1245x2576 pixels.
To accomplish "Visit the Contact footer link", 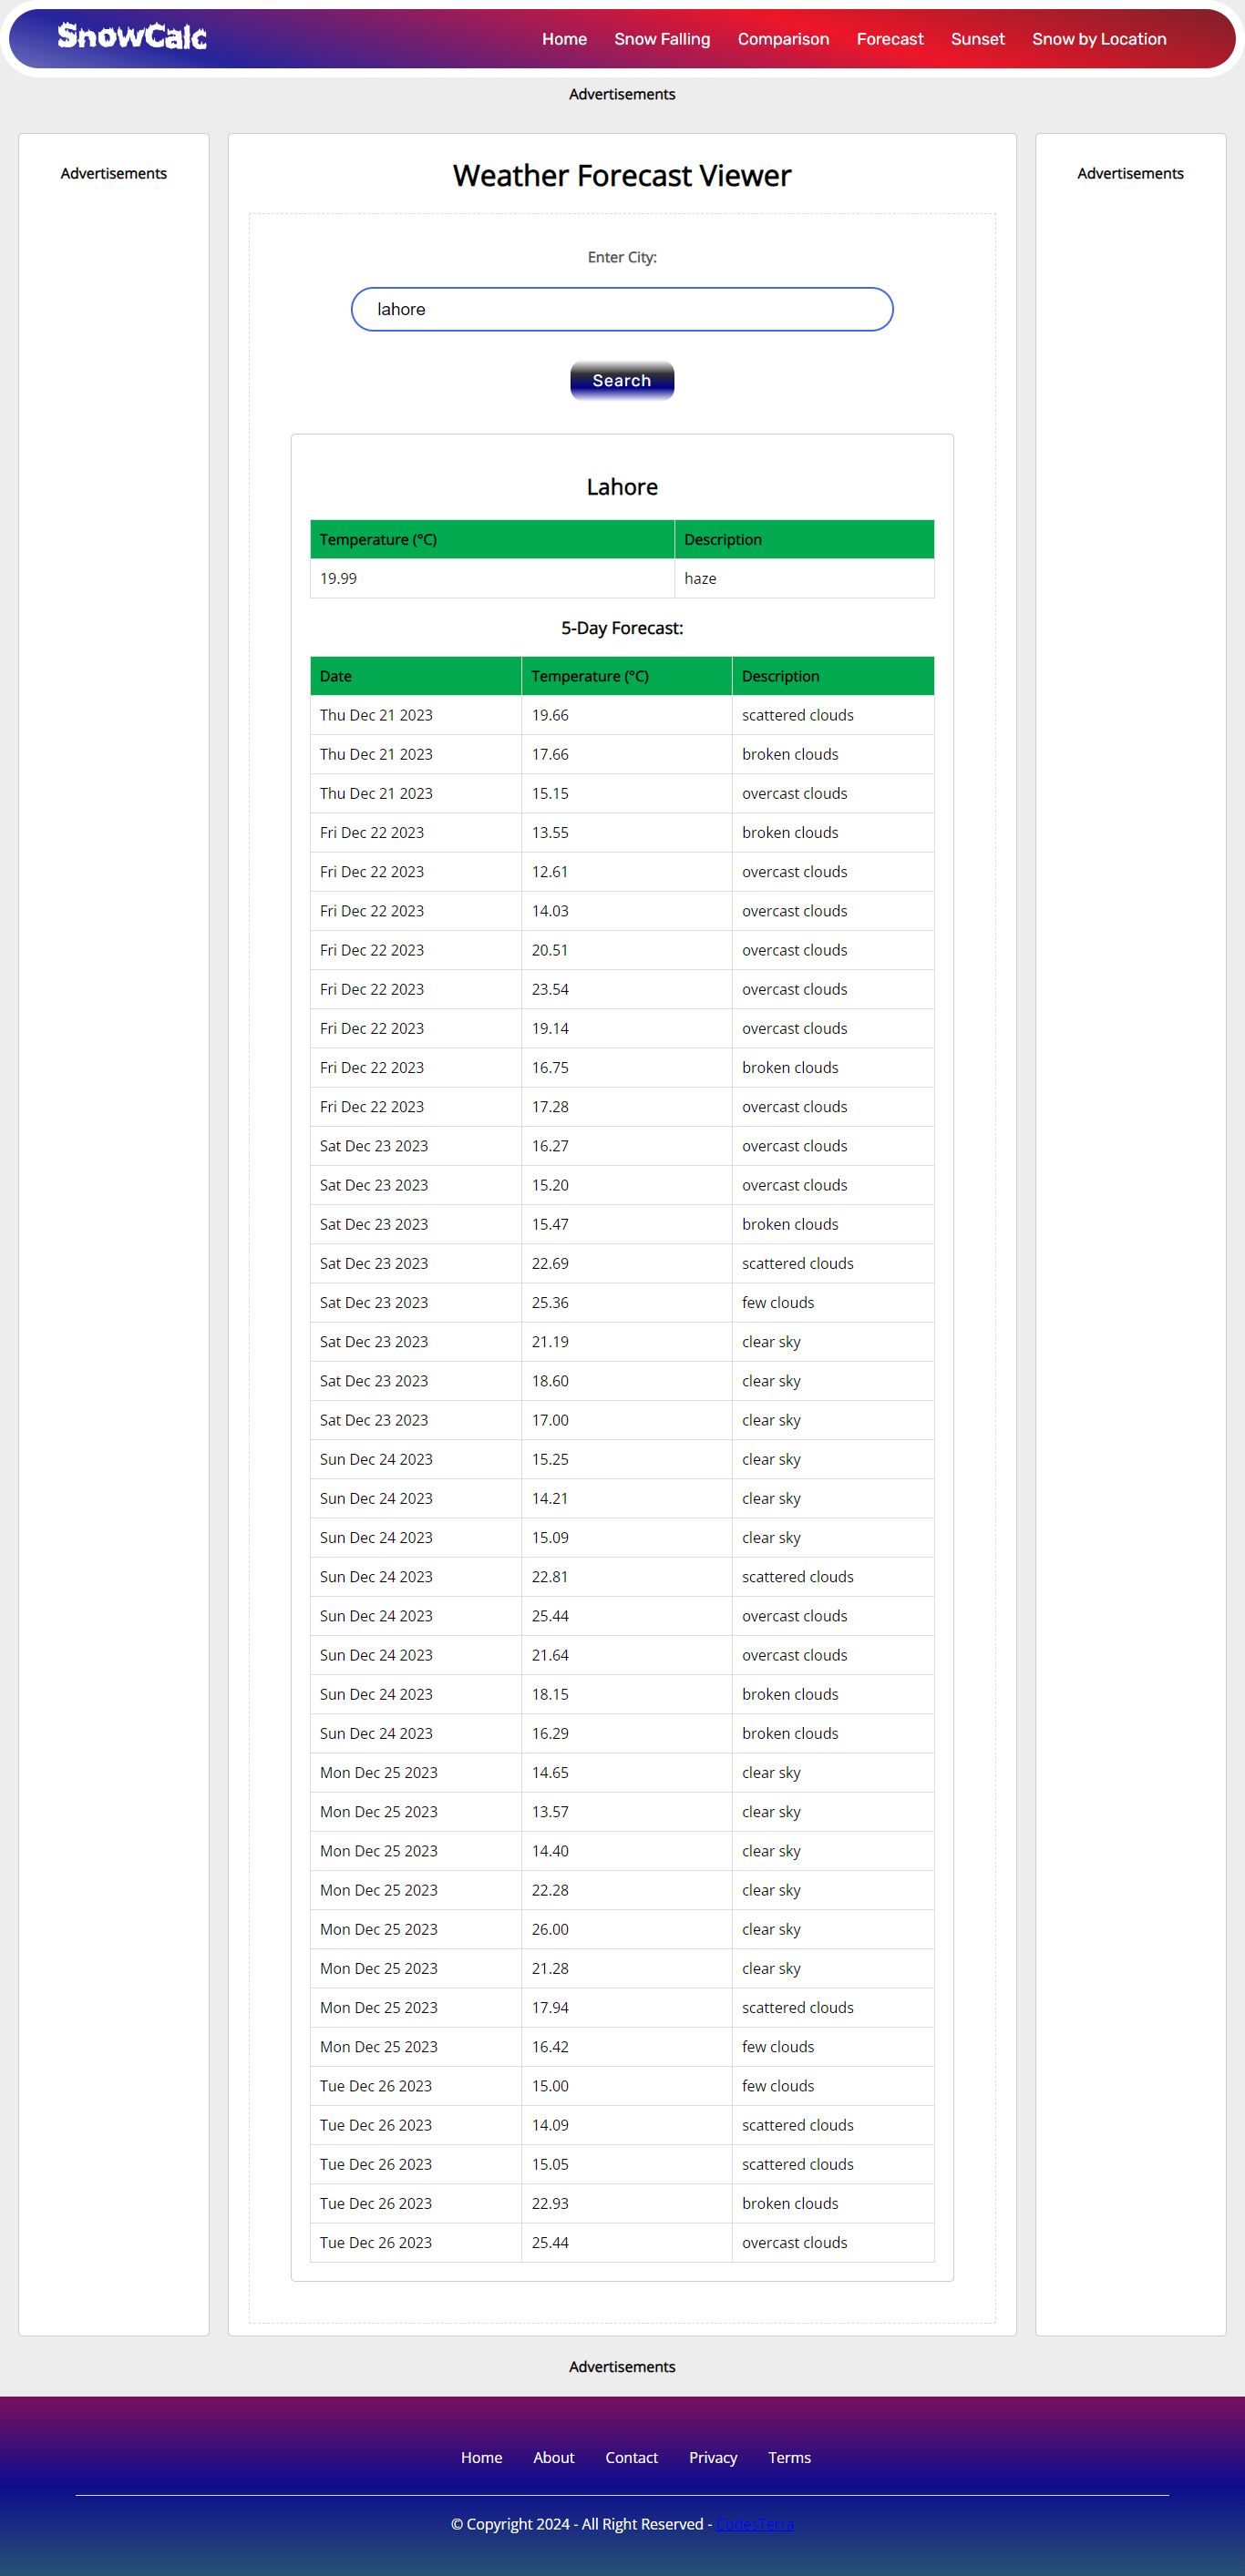I will point(632,2457).
